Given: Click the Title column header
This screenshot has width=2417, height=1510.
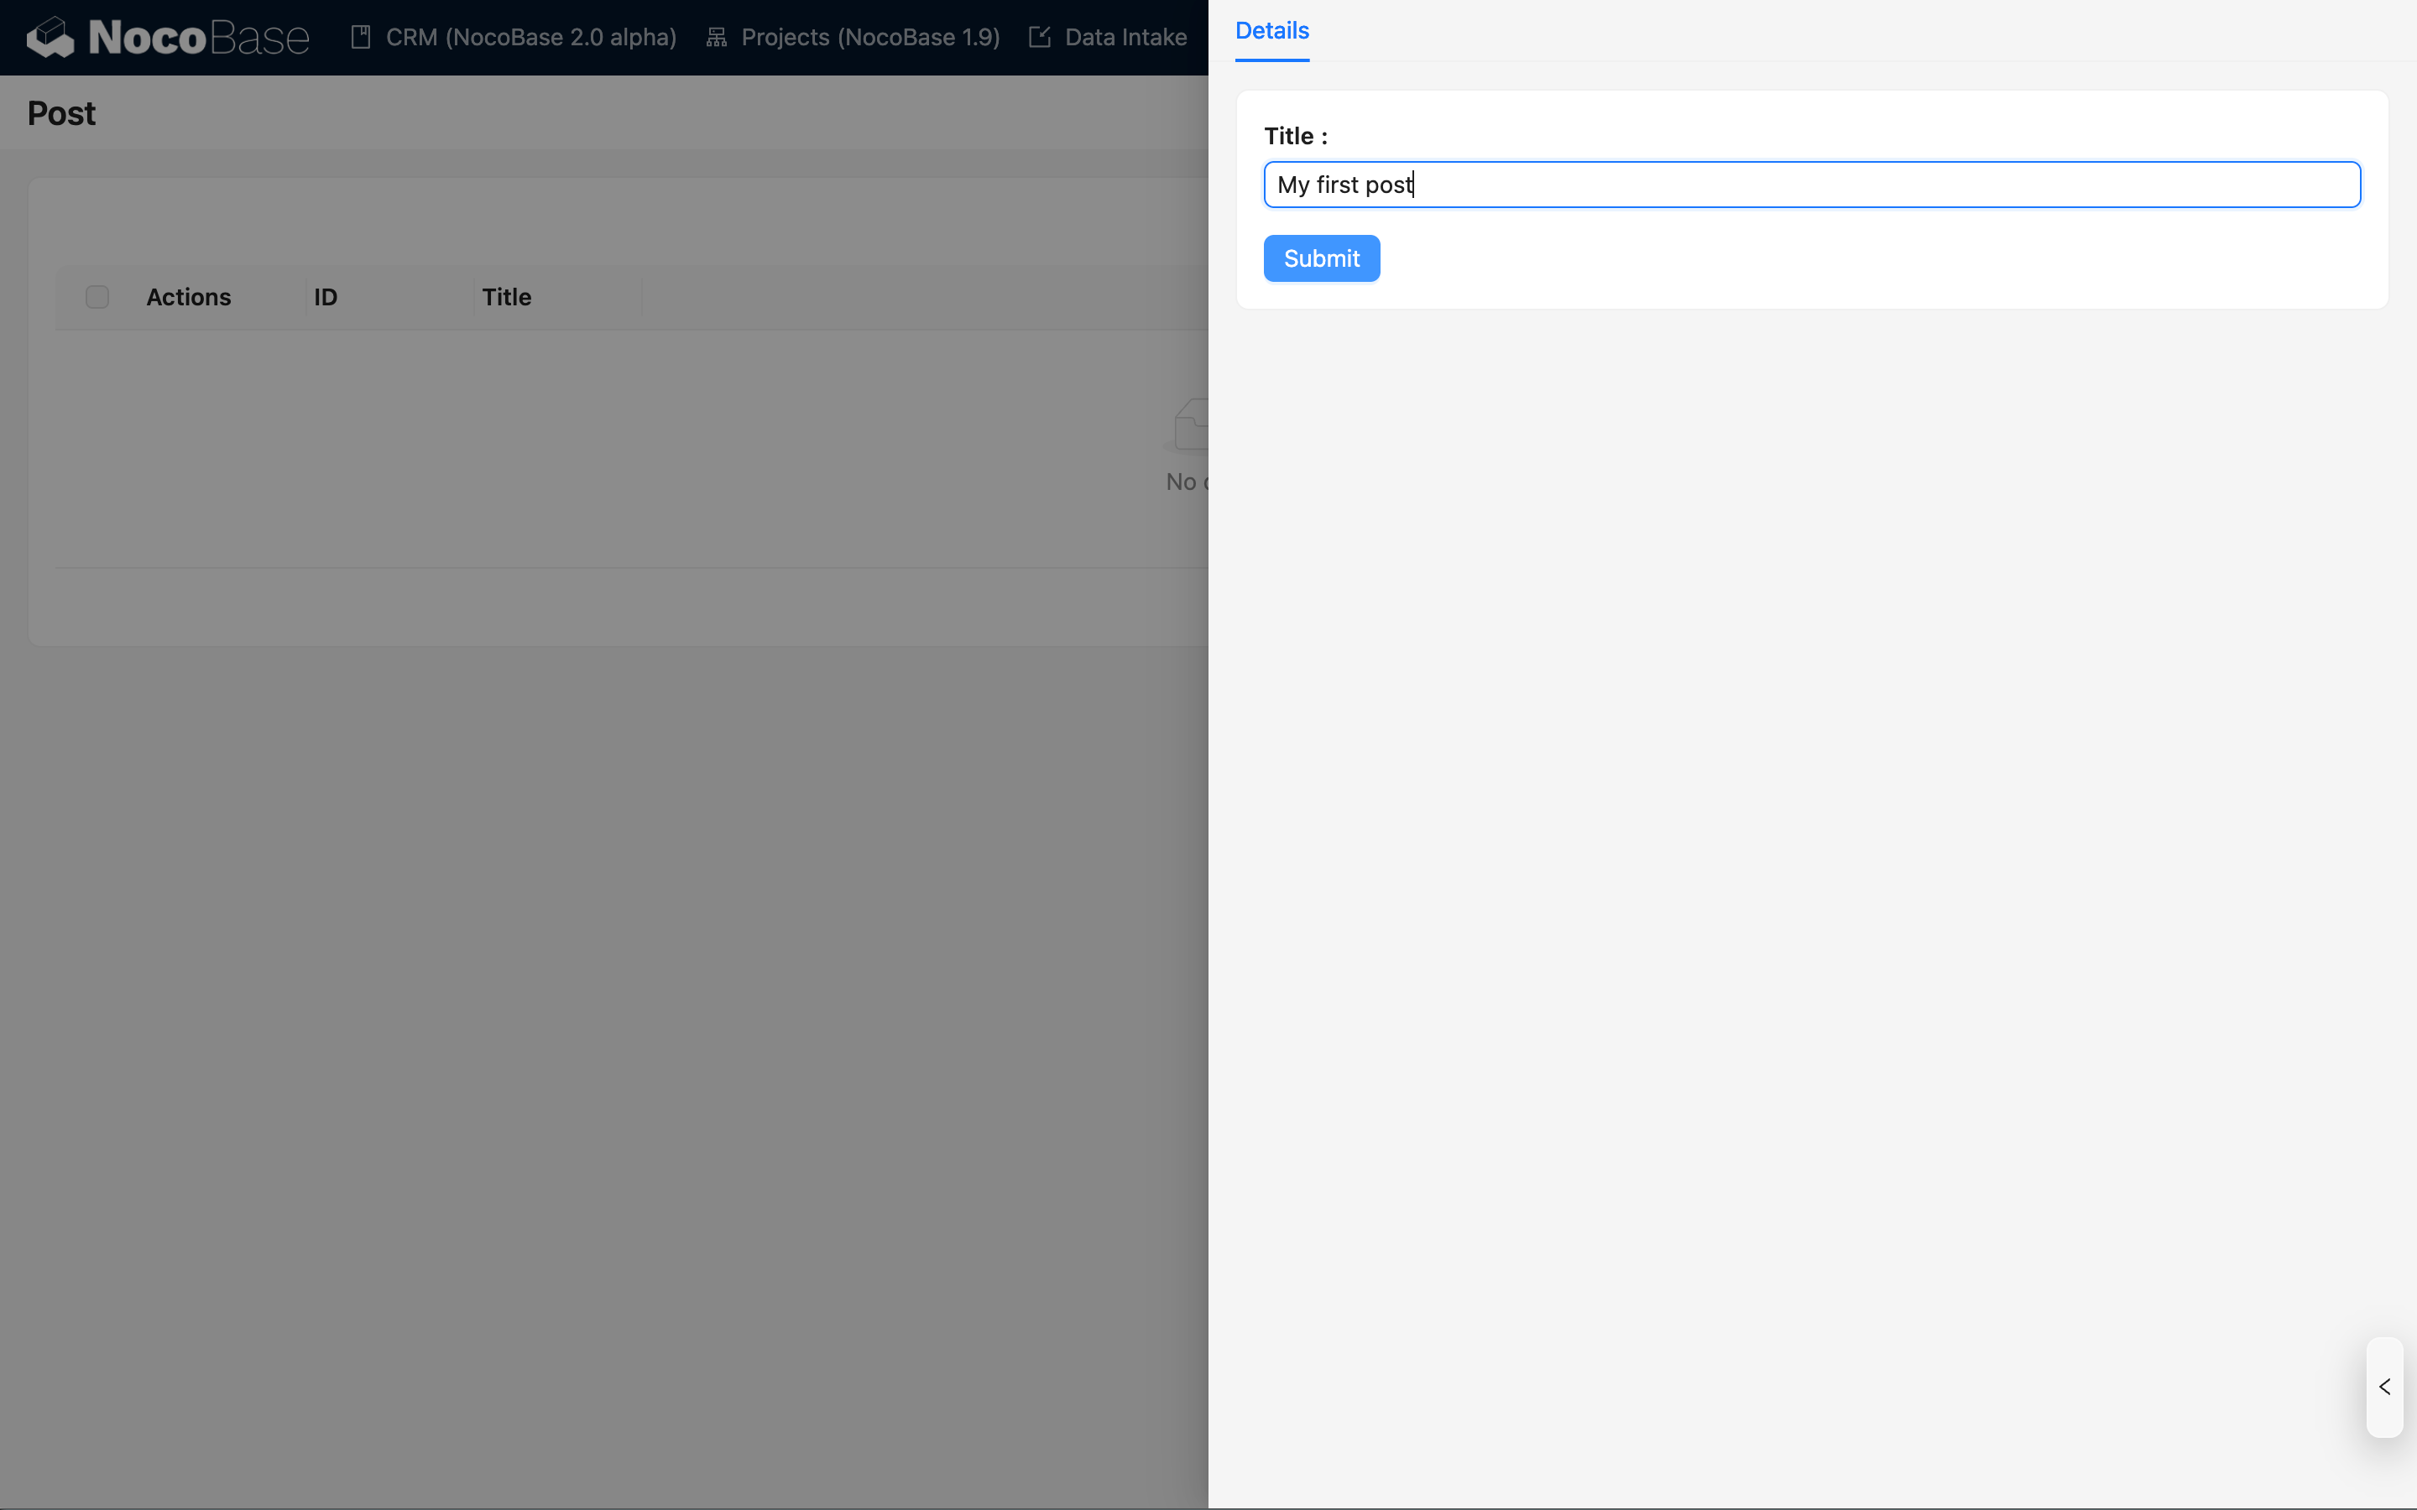Looking at the screenshot, I should (505, 297).
